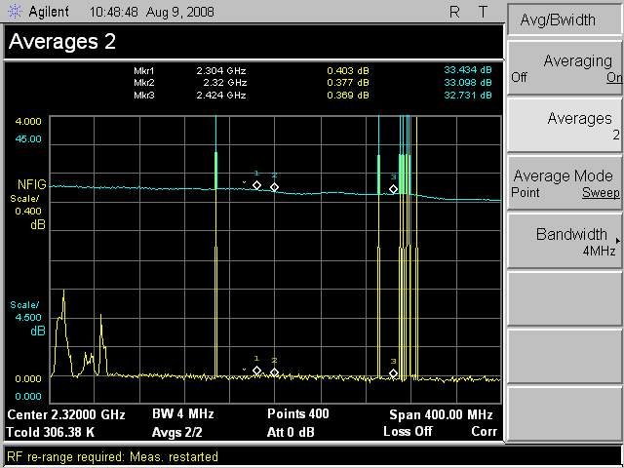Click the Agilent logo icon
624x468 pixels.
(x=15, y=12)
